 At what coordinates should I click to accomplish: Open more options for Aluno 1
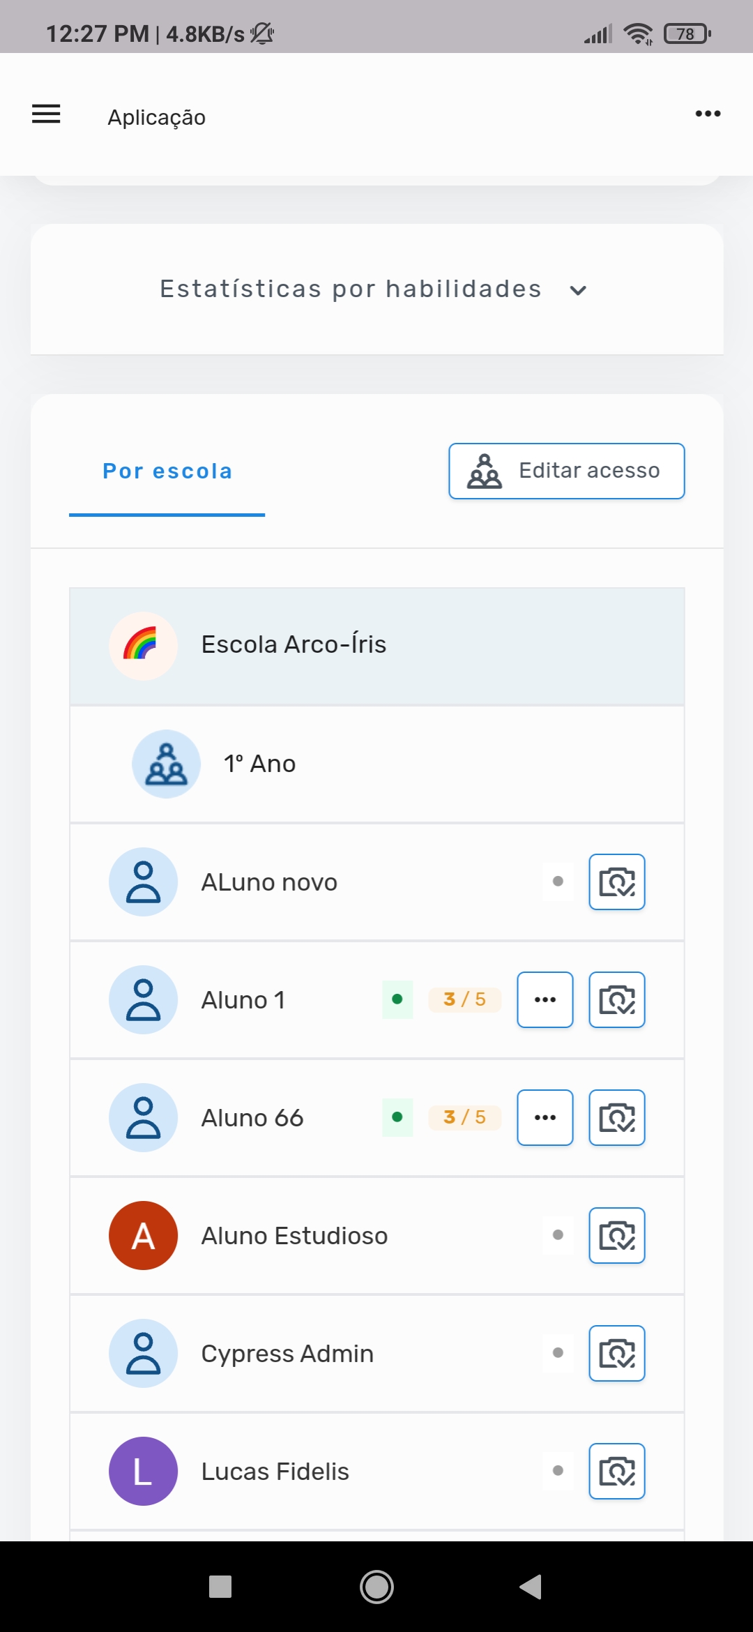pos(545,999)
